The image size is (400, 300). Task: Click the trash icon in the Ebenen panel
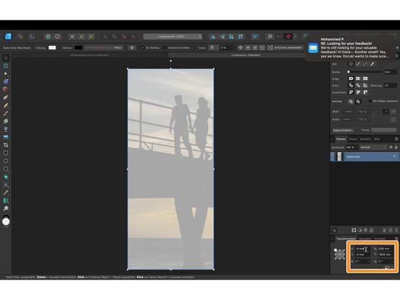(x=396, y=230)
